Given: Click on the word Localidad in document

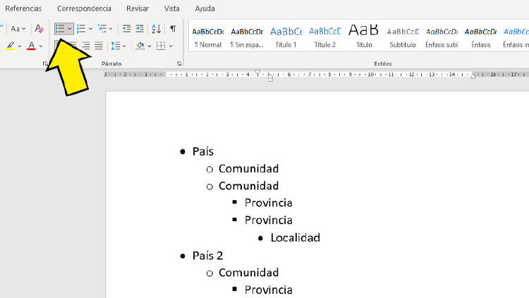Looking at the screenshot, I should tap(295, 237).
